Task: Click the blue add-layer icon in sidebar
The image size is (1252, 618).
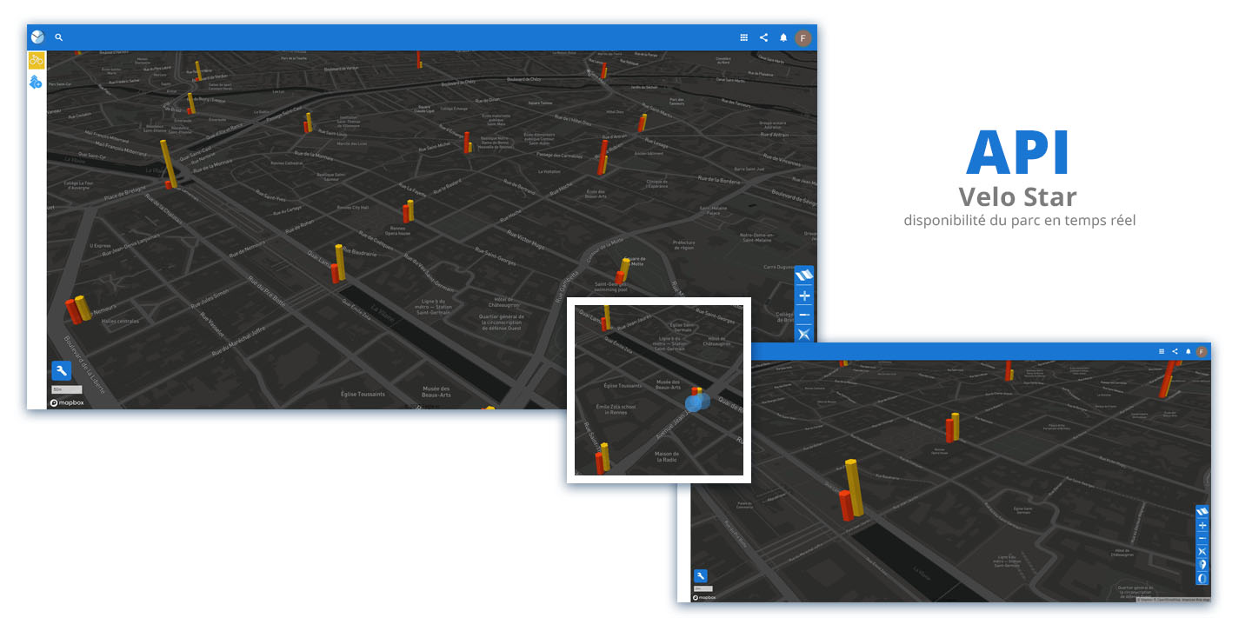Action: 36,83
